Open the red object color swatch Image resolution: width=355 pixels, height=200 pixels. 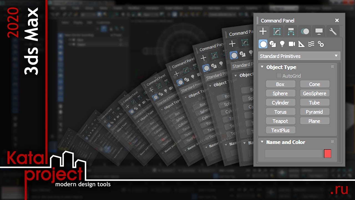[328, 154]
